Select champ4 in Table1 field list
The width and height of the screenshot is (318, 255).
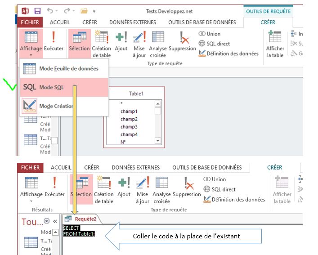click(x=129, y=134)
